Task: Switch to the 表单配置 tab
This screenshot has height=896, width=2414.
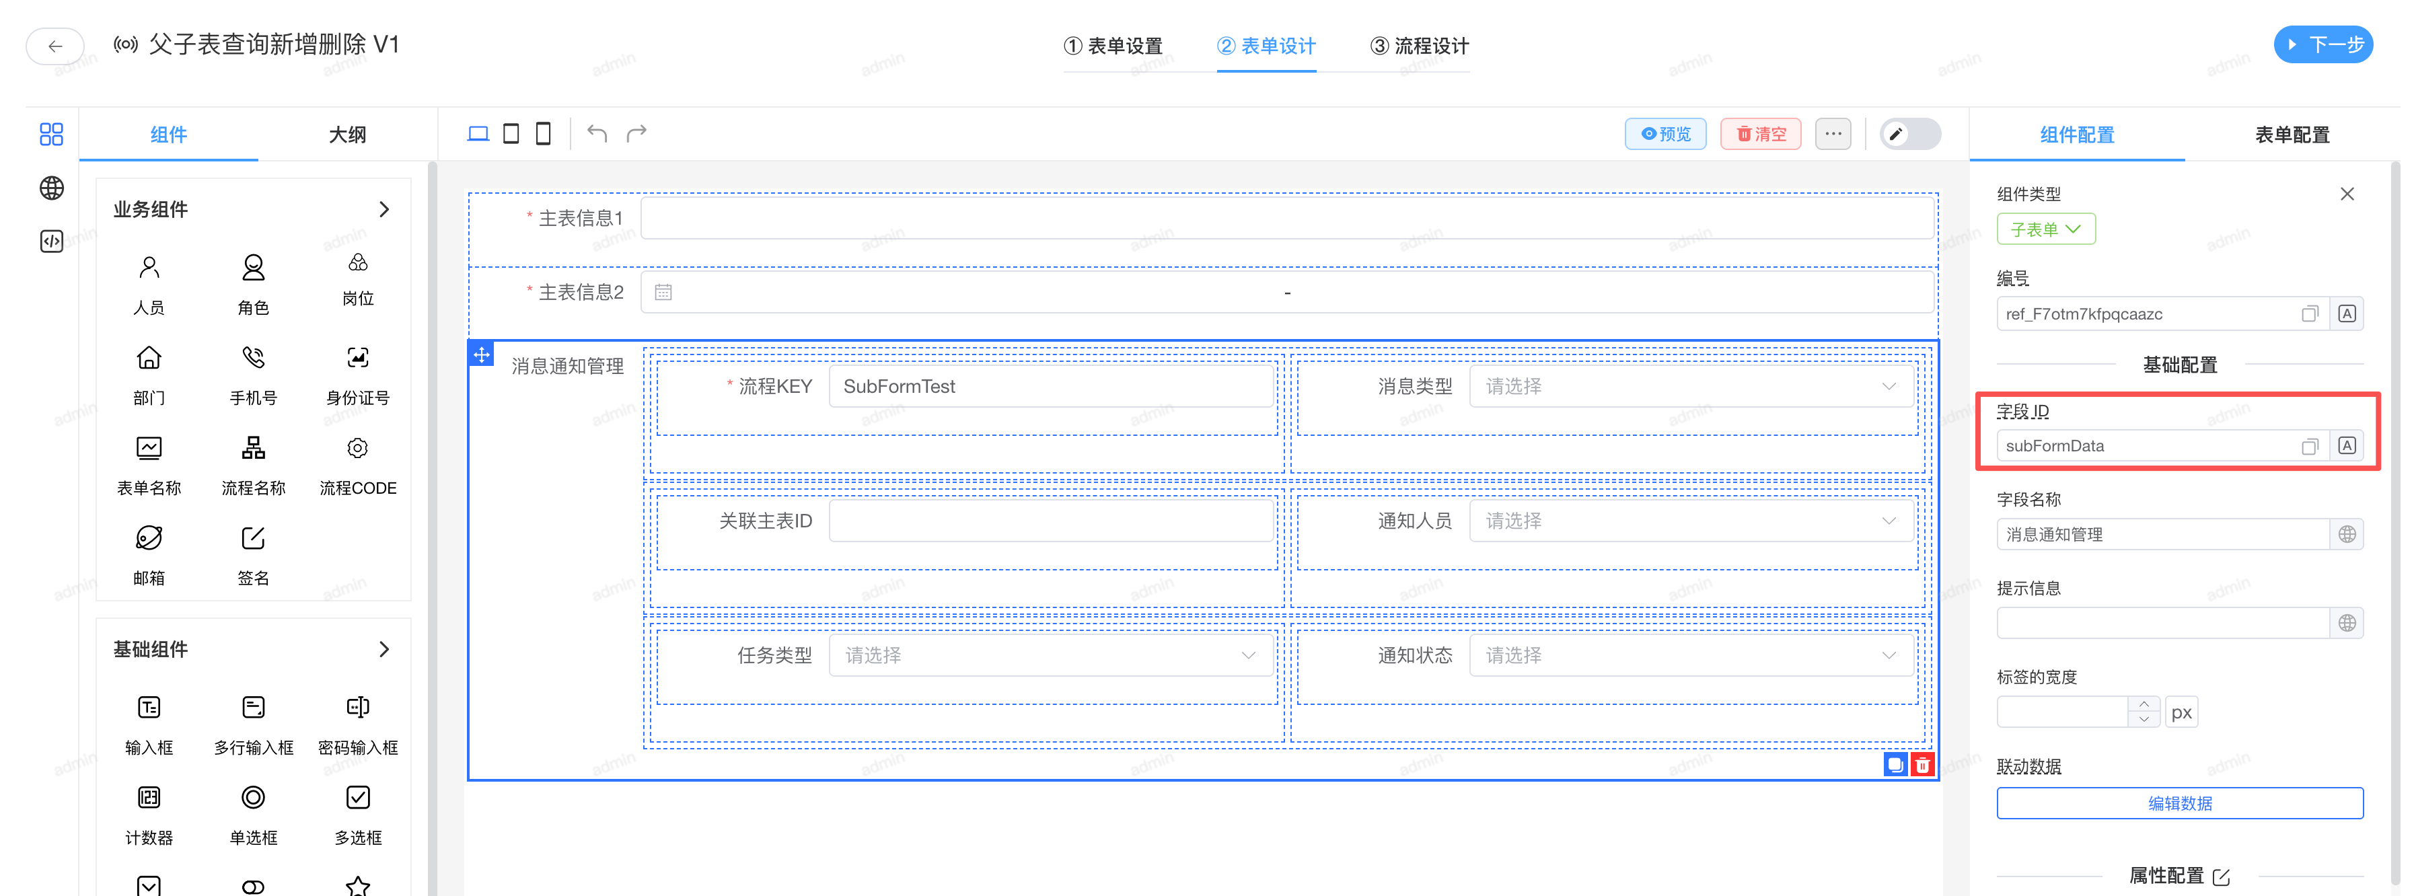Action: [x=2292, y=135]
